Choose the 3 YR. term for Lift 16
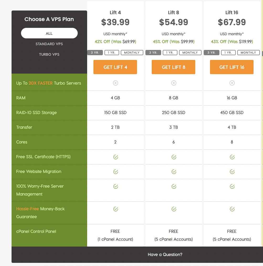This screenshot has width=263, height=266. (x=212, y=53)
